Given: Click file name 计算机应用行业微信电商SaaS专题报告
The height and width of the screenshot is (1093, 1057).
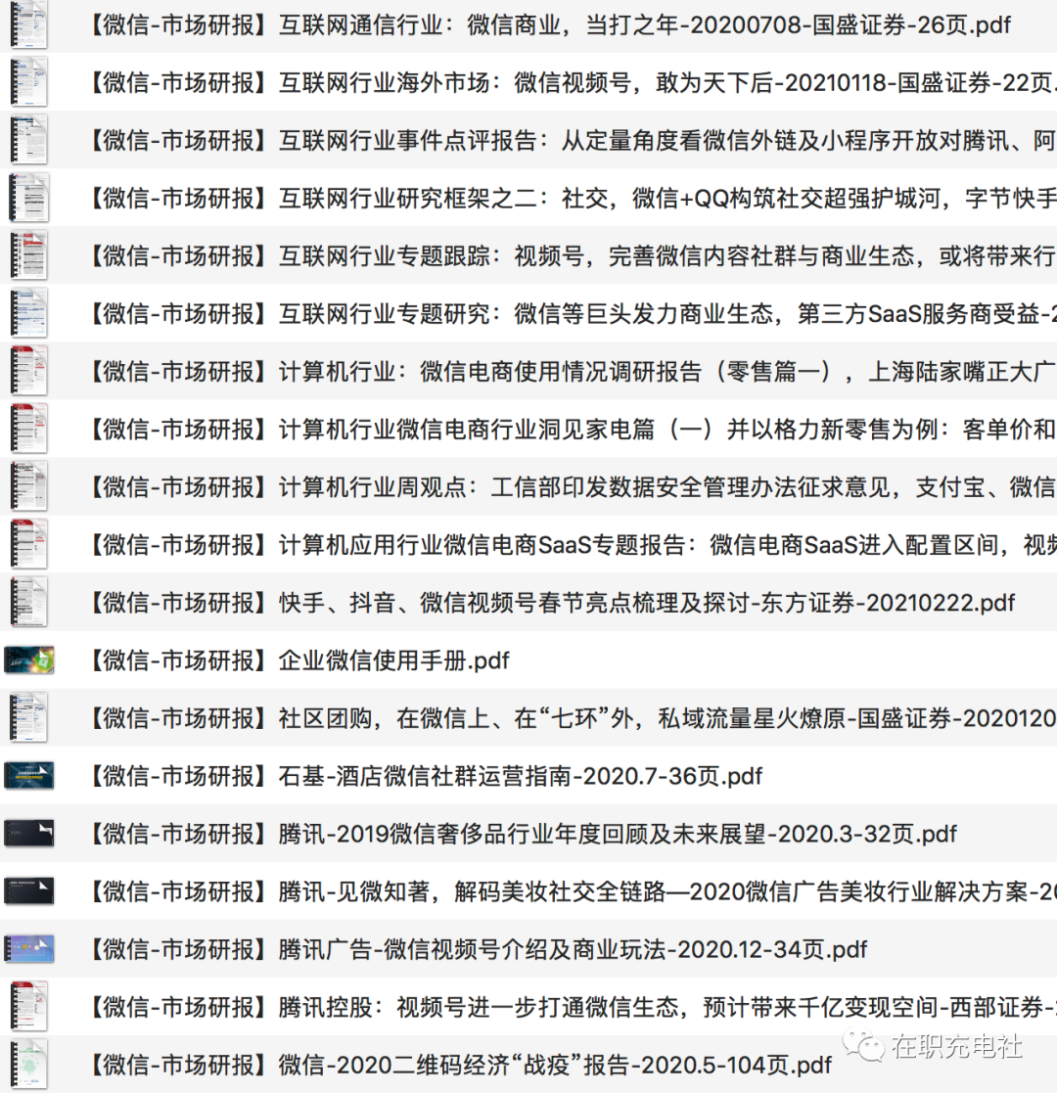Looking at the screenshot, I should 574,545.
